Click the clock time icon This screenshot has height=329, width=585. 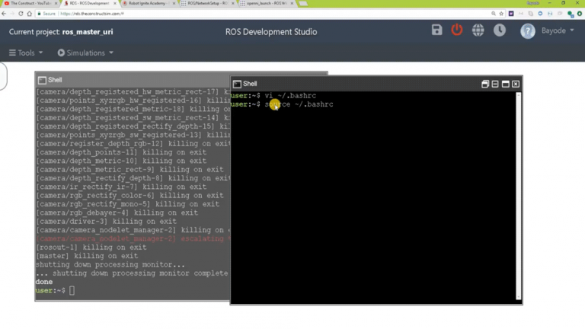pos(500,30)
